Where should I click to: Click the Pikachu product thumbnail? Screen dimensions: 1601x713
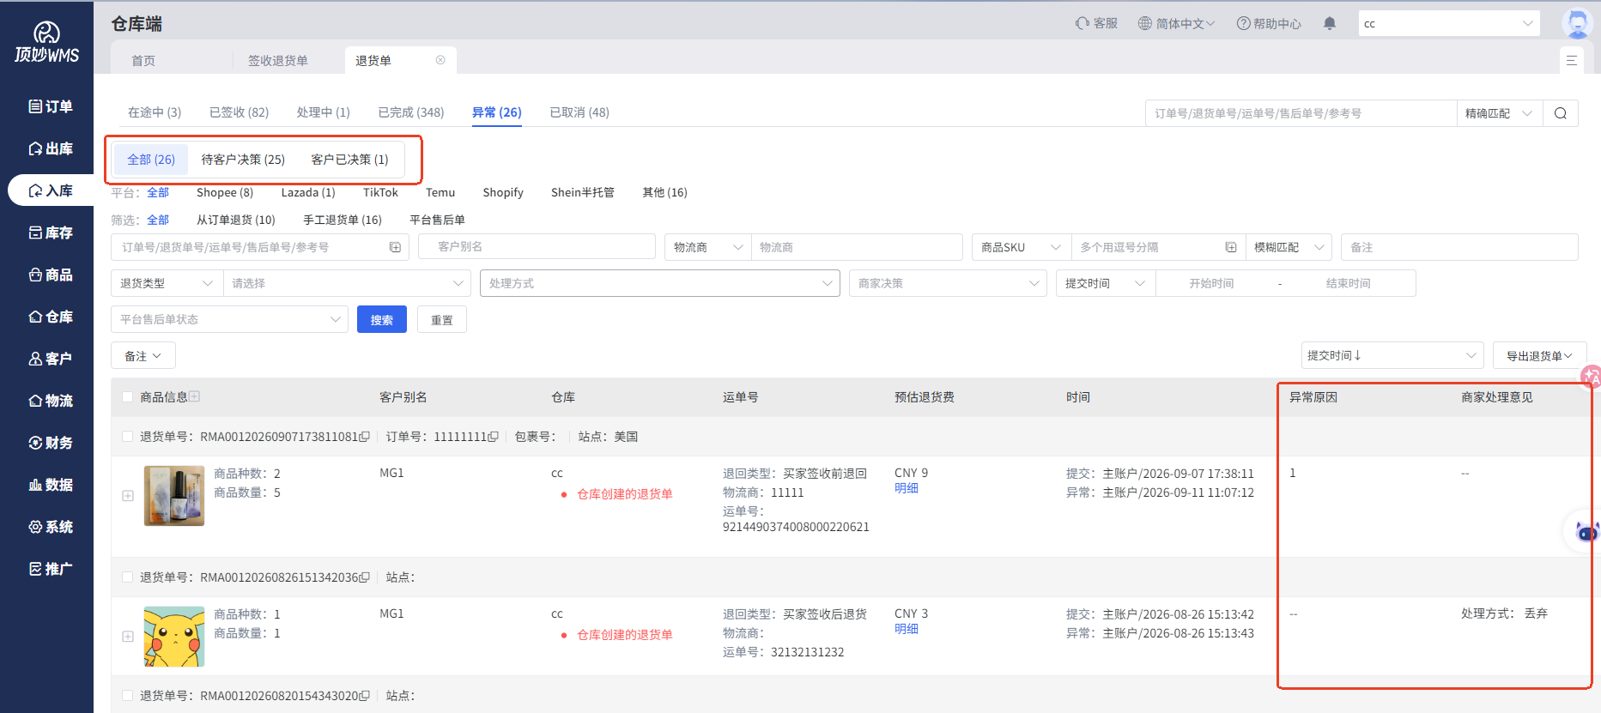click(174, 637)
